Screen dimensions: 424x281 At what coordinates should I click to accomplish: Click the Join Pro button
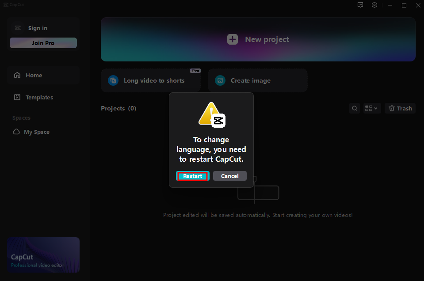coord(43,43)
